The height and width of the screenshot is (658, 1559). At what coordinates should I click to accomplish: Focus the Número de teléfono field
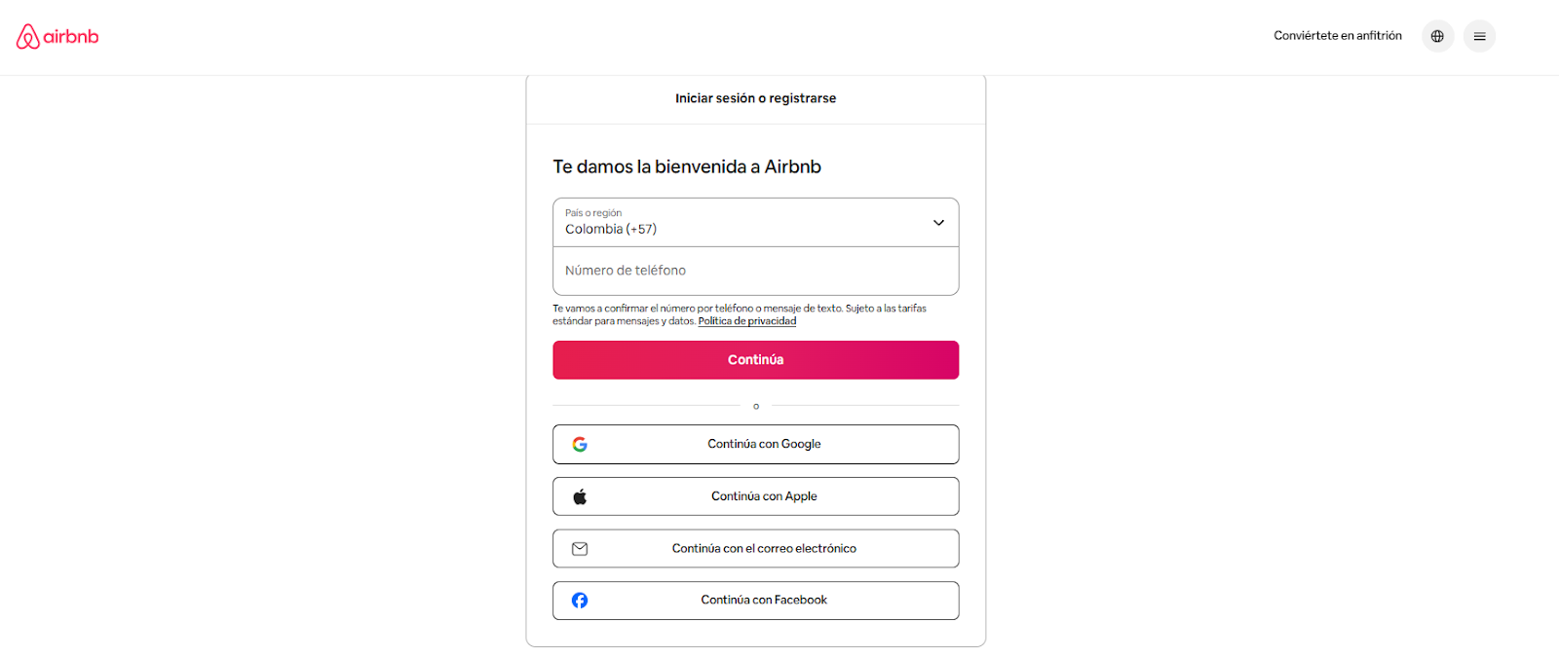click(x=755, y=271)
